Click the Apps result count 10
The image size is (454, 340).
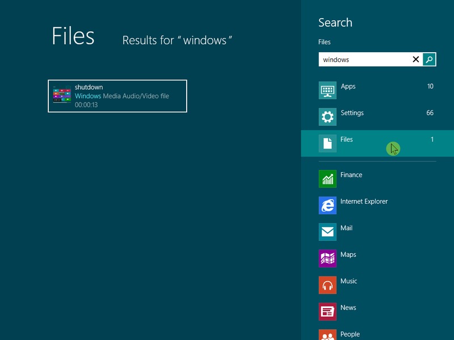pos(430,86)
